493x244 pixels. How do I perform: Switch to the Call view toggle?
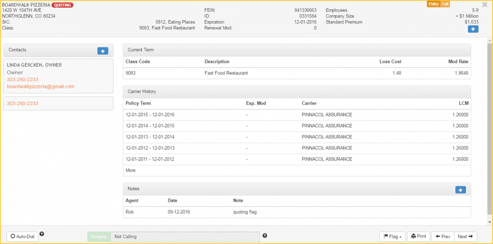tap(445, 4)
